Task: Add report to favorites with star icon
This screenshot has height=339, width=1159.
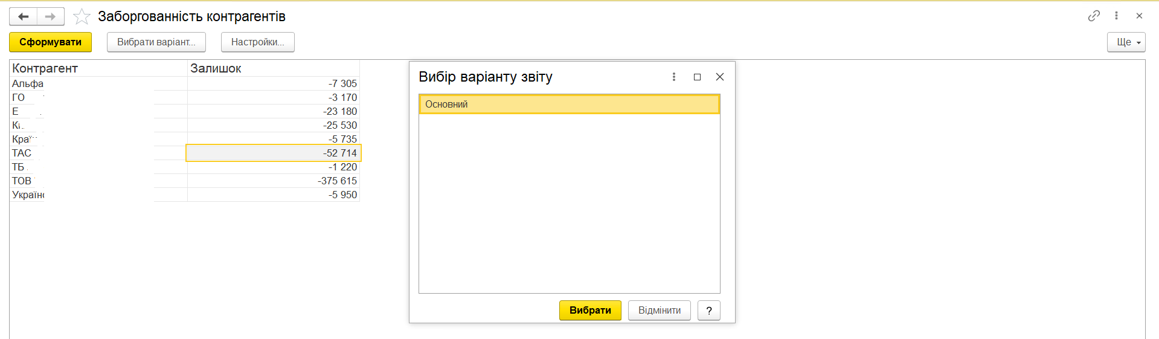Action: (82, 16)
